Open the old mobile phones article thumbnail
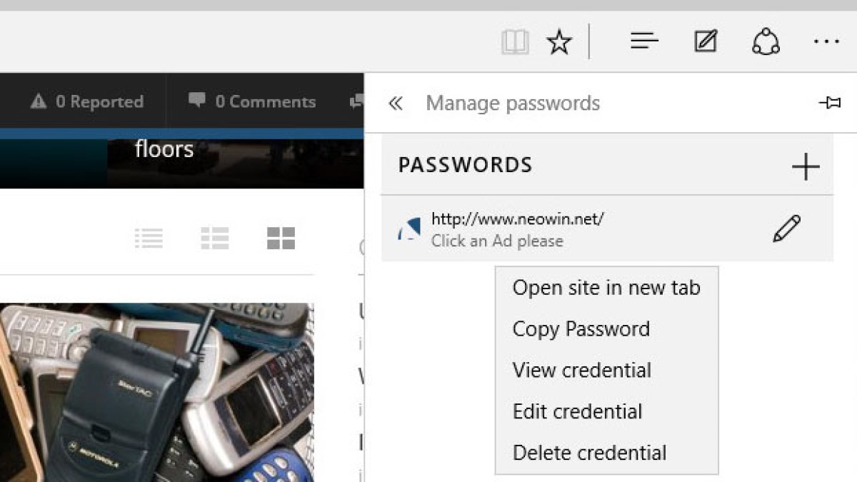The image size is (857, 482). (x=156, y=392)
